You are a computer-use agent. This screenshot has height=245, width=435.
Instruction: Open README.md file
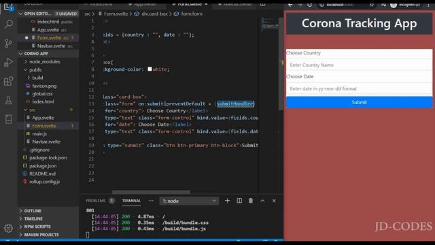point(42,174)
